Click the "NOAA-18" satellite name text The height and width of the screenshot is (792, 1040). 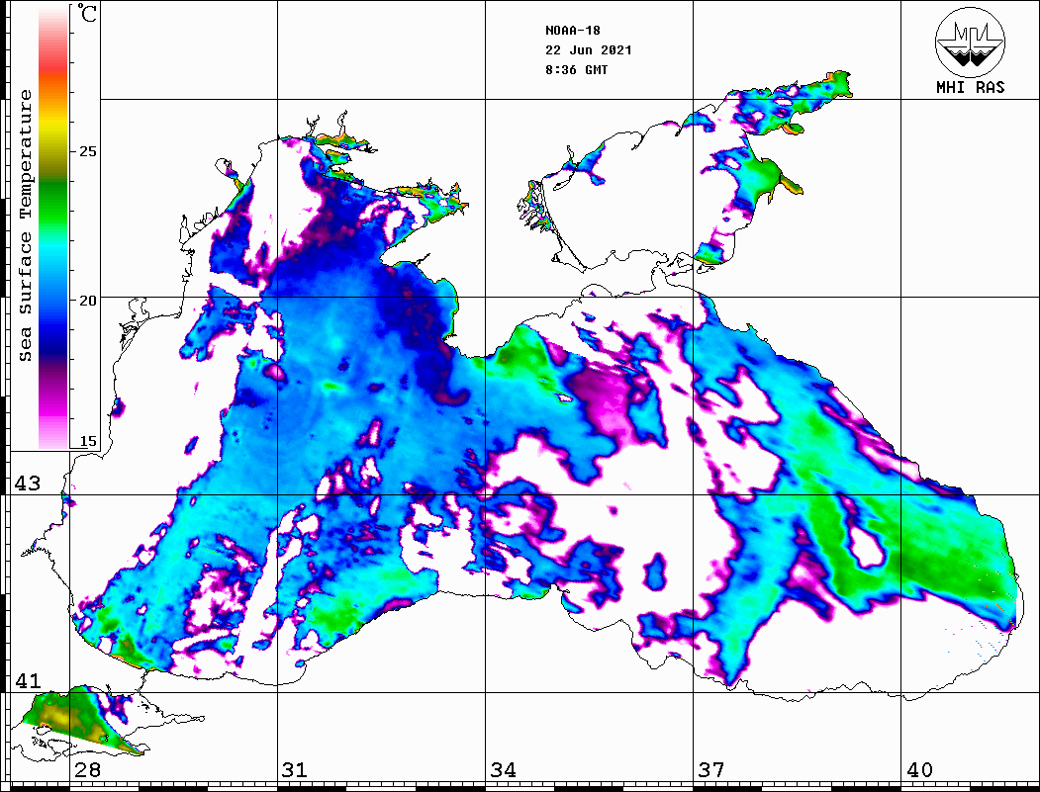tap(572, 31)
